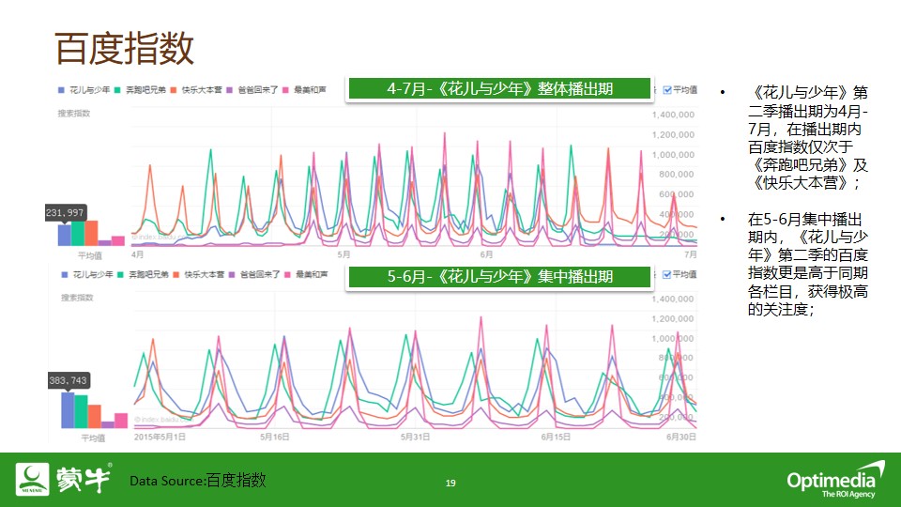Click the orange average bar in top chart
Screen dimensions: 901x507
[x=91, y=234]
